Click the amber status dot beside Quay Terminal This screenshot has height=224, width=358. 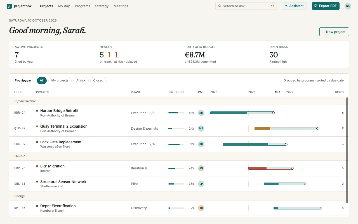[37, 126]
